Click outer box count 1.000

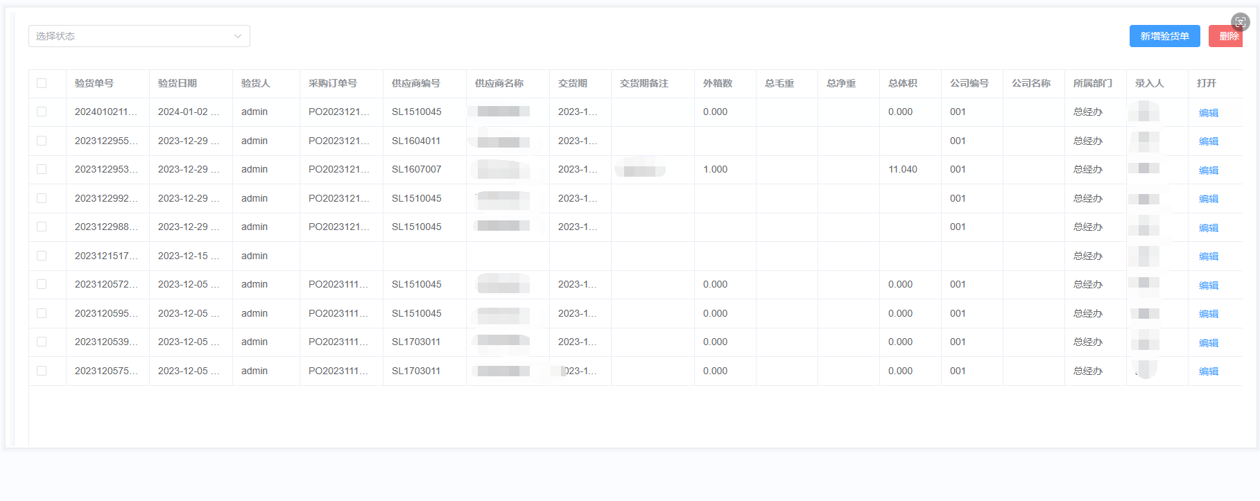click(x=716, y=169)
